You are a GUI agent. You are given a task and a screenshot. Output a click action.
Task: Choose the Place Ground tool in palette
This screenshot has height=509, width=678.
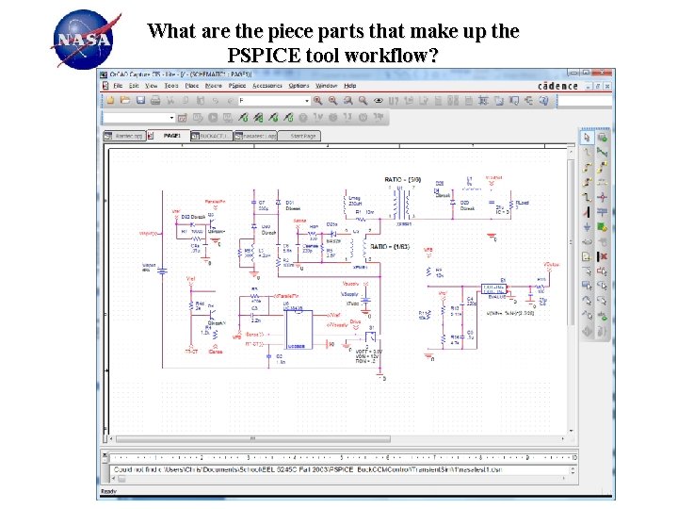(x=587, y=226)
